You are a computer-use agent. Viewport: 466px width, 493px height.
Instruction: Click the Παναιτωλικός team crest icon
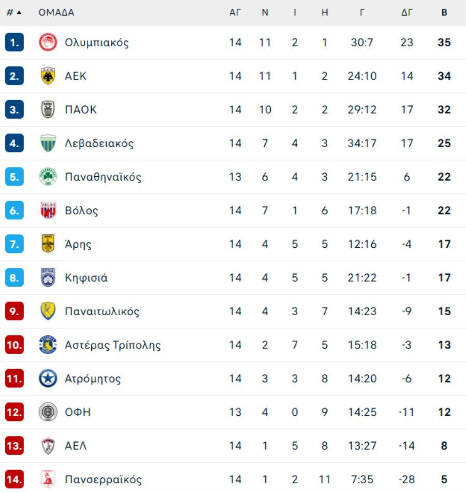click(48, 312)
